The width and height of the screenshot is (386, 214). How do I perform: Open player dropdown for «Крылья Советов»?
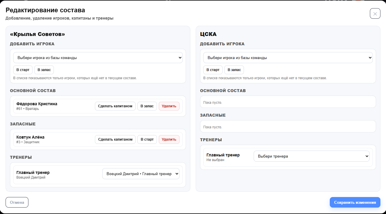[98, 58]
